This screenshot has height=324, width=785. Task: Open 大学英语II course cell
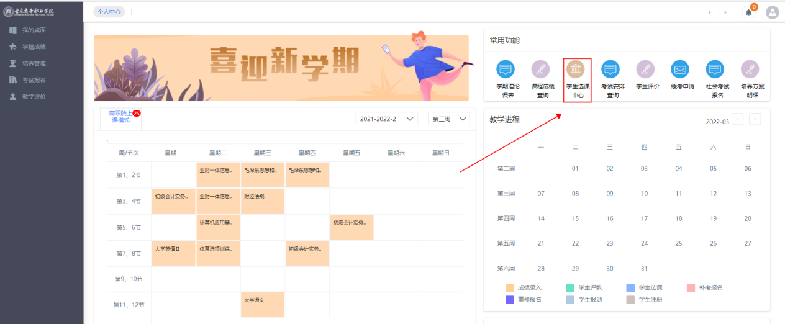pos(173,253)
